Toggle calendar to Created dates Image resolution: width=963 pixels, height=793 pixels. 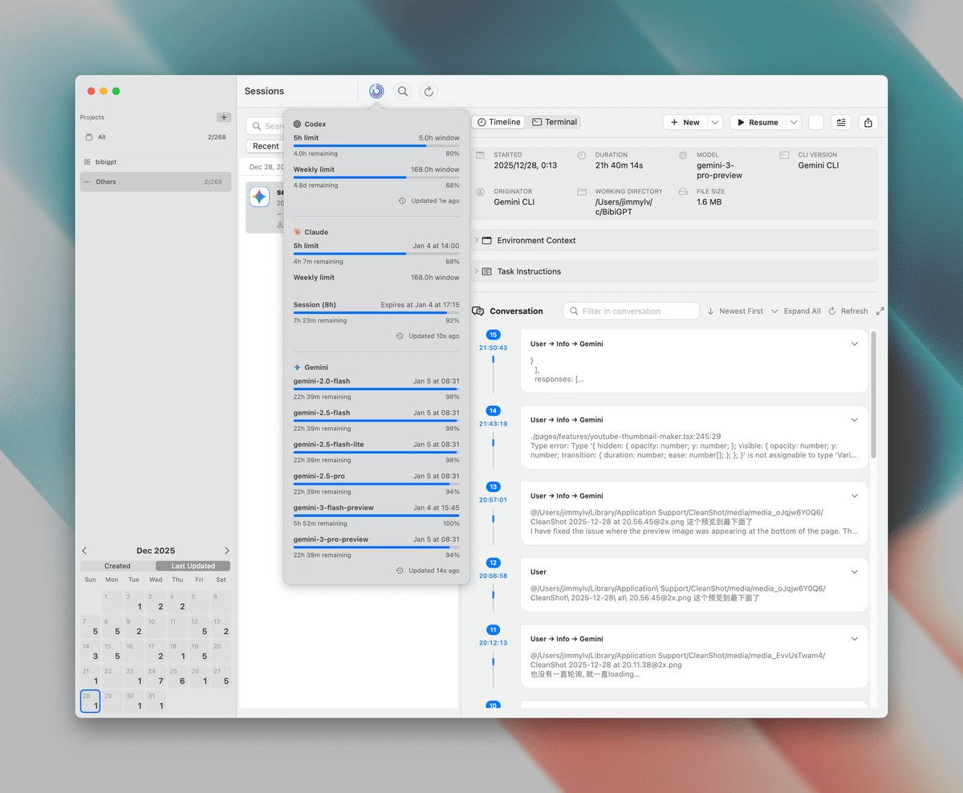pyautogui.click(x=117, y=566)
